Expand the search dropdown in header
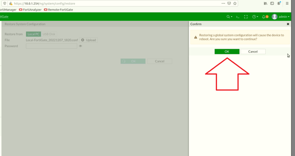This screenshot has height=156, width=295. pyautogui.click(x=229, y=17)
